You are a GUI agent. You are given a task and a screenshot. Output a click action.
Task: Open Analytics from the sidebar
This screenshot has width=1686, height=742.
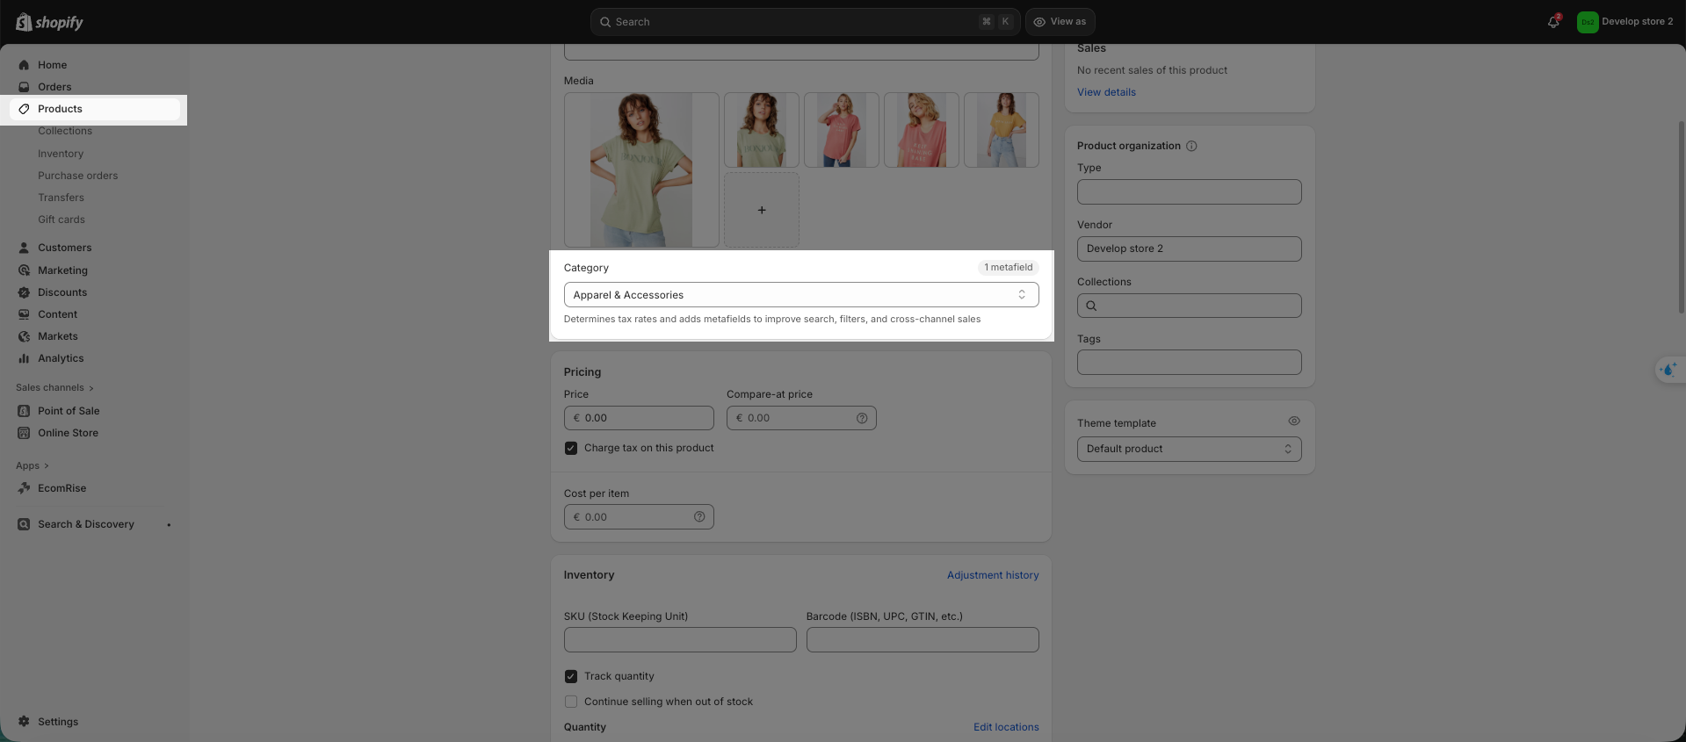point(61,358)
